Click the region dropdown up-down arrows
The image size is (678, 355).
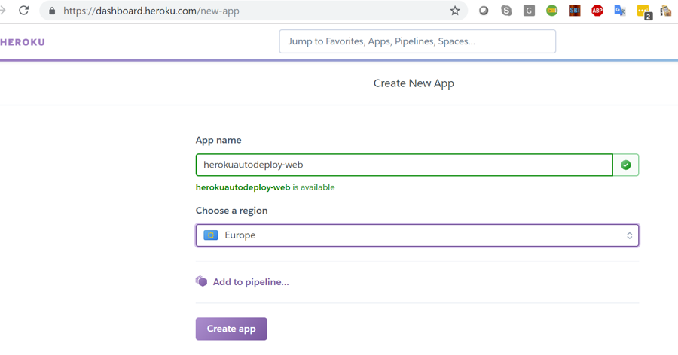click(630, 235)
